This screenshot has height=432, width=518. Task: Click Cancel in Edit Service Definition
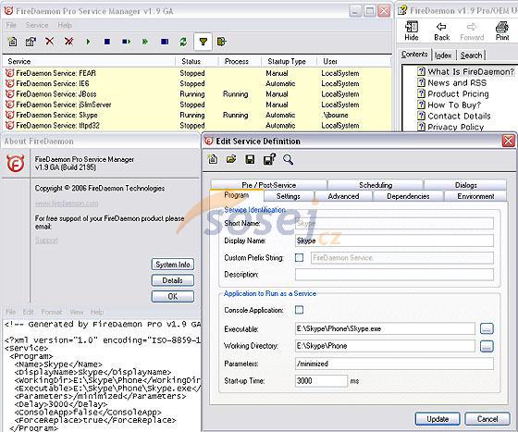[487, 419]
